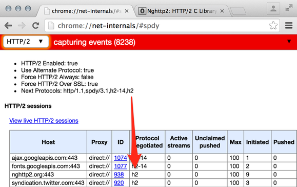Image resolution: width=297 pixels, height=187 pixels.
Task: Click the Pushed column header
Action: tap(284, 142)
